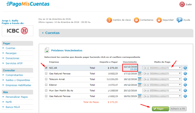Open Saldos y Disponibles menu item
195x113 pixels.
[18, 80]
